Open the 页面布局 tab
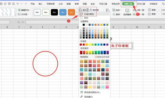The image size is (165, 98). (51, 4)
